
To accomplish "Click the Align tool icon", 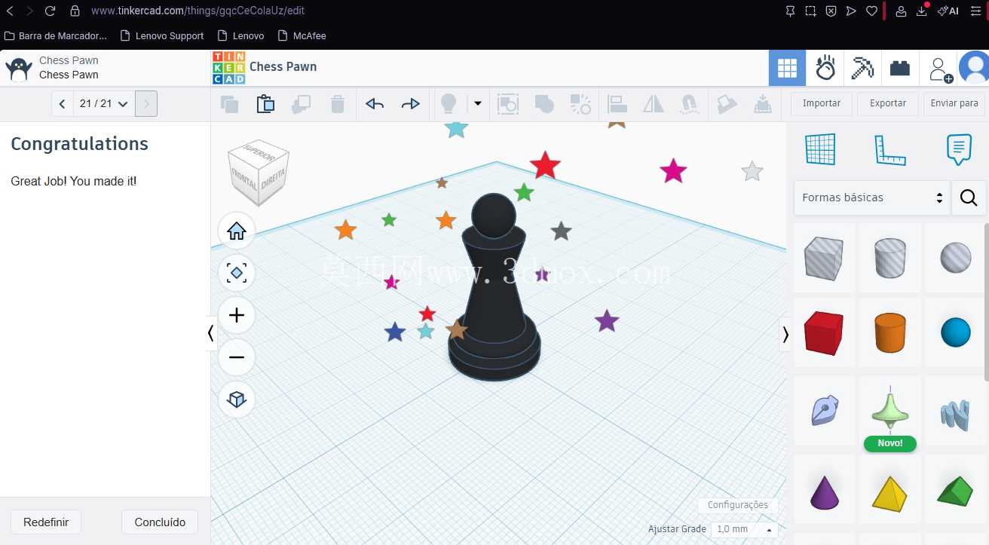I will 617,104.
